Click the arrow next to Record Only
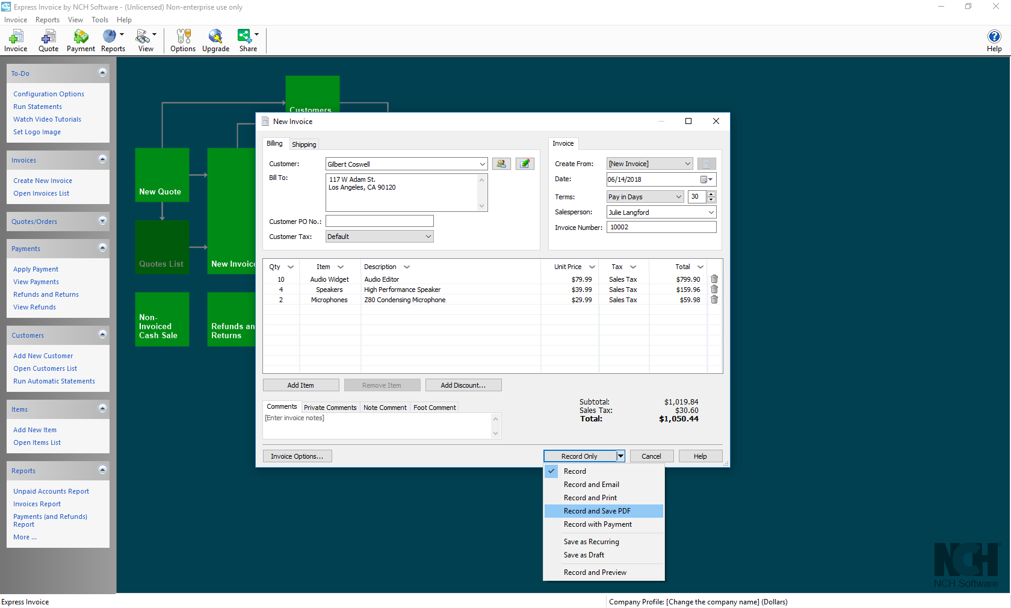Image resolution: width=1011 pixels, height=608 pixels. (620, 456)
